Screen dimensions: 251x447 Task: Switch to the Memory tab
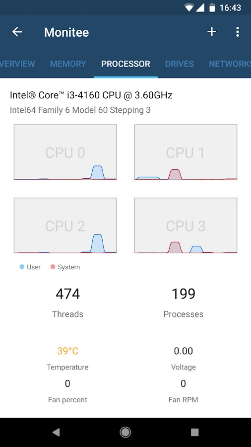coord(68,64)
